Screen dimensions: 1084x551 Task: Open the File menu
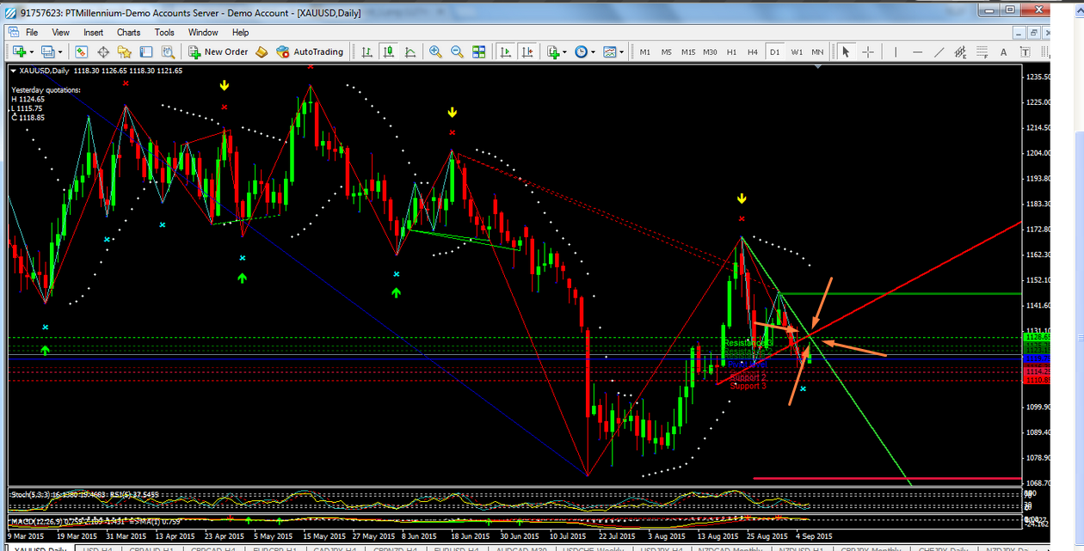[32, 32]
